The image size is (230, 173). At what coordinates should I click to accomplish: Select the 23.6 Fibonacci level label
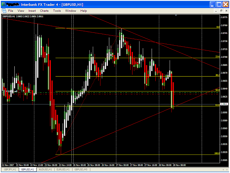click(x=217, y=56)
